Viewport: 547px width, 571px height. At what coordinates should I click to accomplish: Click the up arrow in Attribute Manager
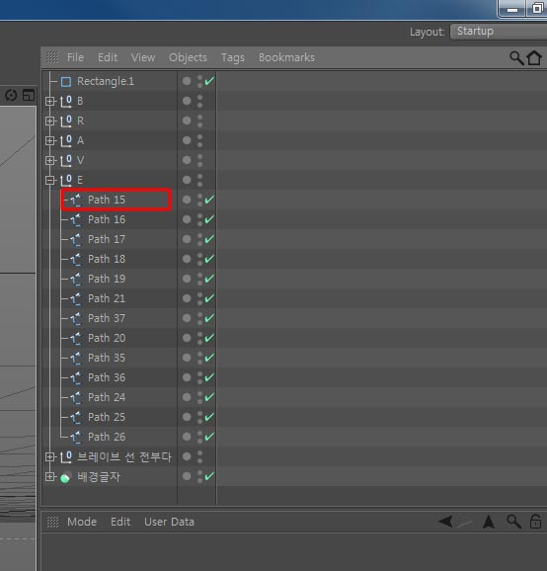pyautogui.click(x=489, y=522)
